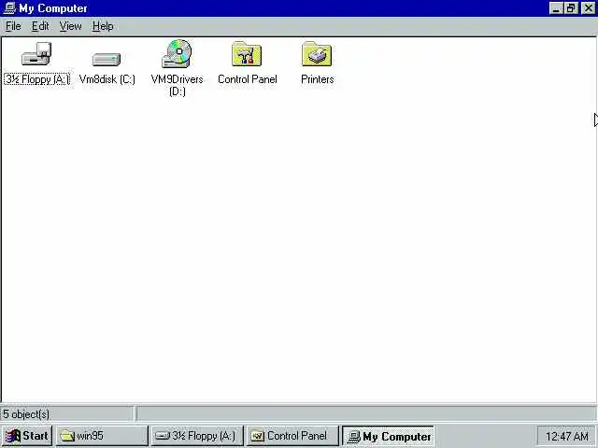Select the Control Panel folder icon

click(247, 54)
